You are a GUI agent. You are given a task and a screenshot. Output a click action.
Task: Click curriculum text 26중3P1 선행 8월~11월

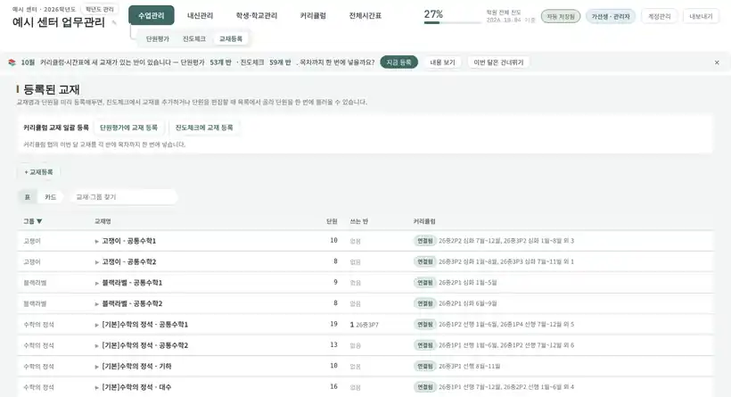(x=469, y=366)
